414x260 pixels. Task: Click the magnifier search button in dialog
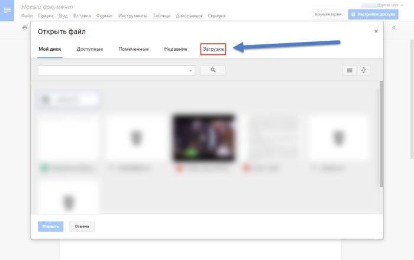click(213, 70)
